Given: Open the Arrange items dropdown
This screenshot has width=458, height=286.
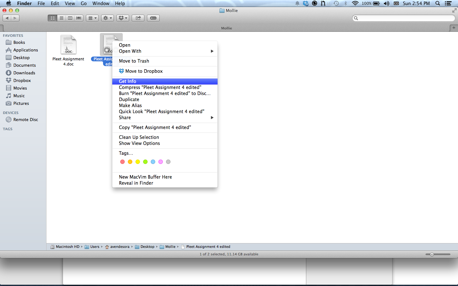Looking at the screenshot, I should coord(92,18).
